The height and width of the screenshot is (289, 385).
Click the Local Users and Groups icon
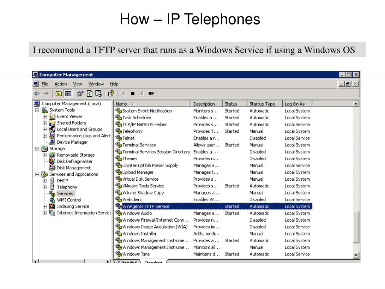coord(52,129)
